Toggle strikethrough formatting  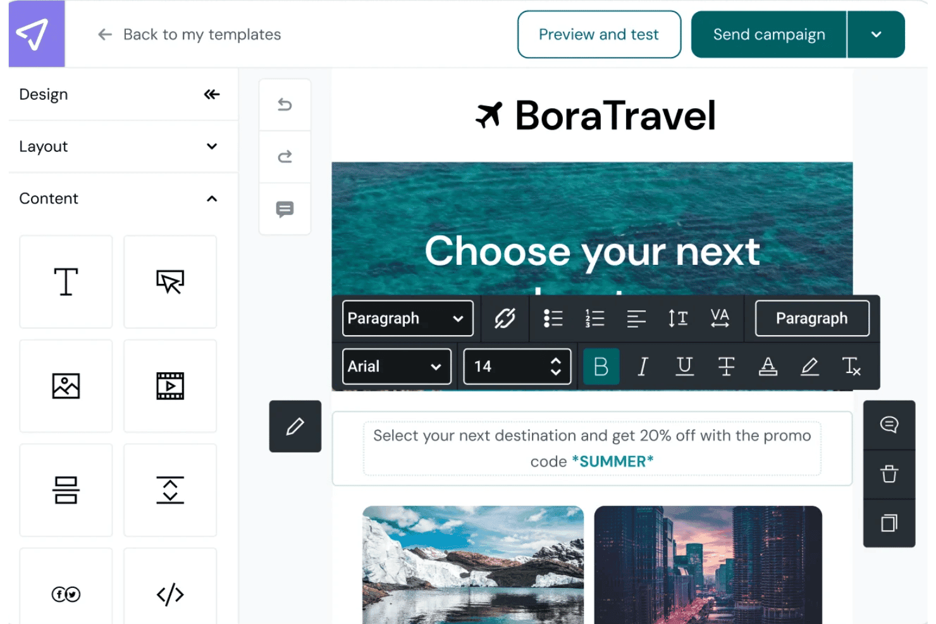click(726, 367)
